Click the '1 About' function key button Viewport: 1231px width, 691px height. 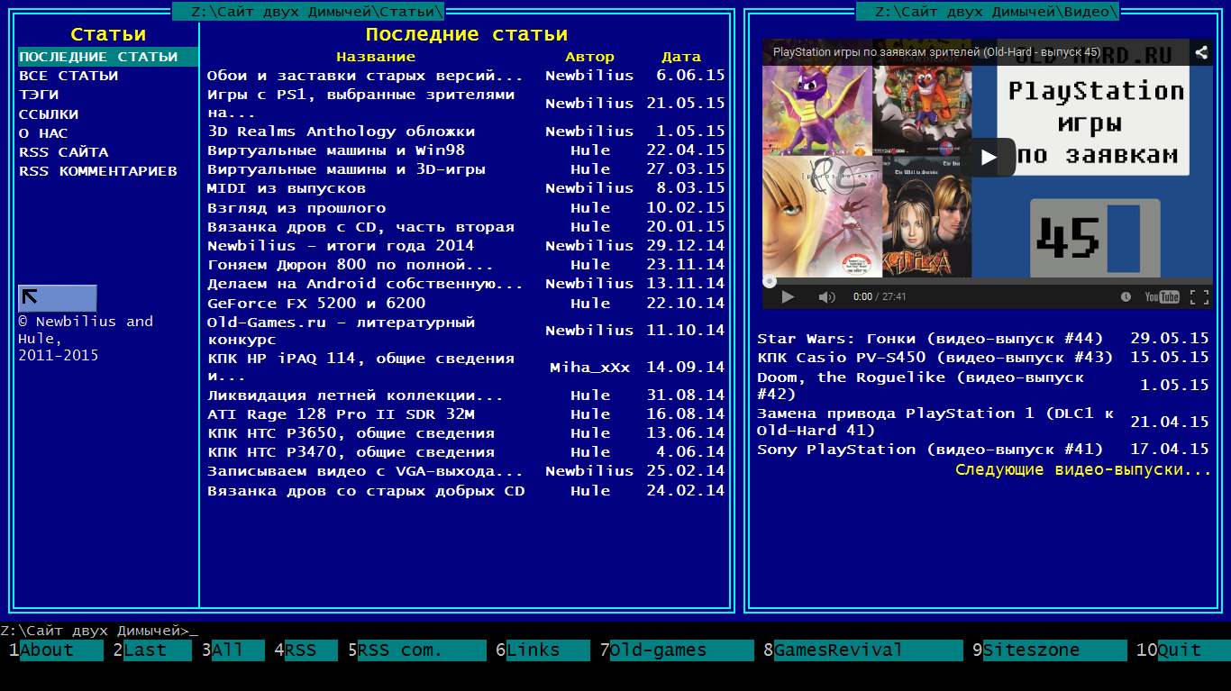(x=57, y=650)
